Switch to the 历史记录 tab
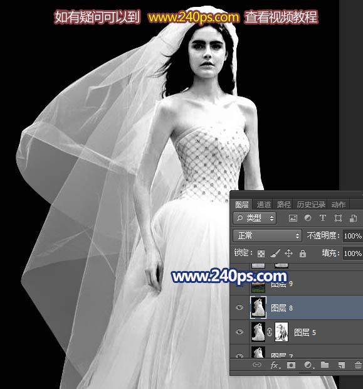The height and width of the screenshot is (389, 363). click(x=311, y=205)
